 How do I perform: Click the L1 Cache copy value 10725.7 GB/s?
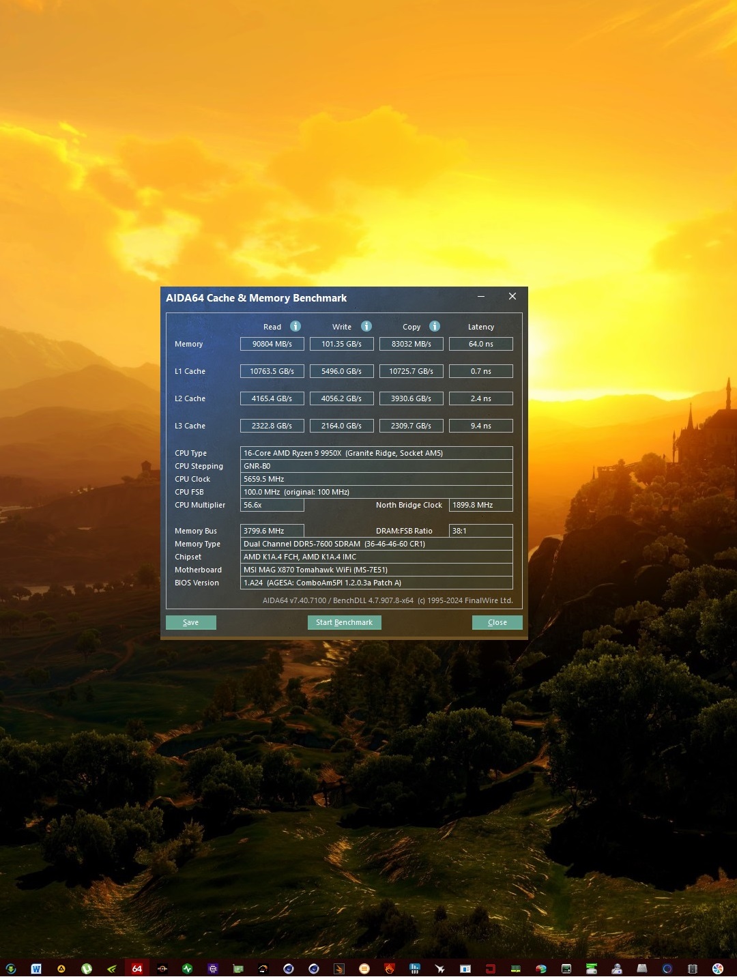click(x=411, y=371)
